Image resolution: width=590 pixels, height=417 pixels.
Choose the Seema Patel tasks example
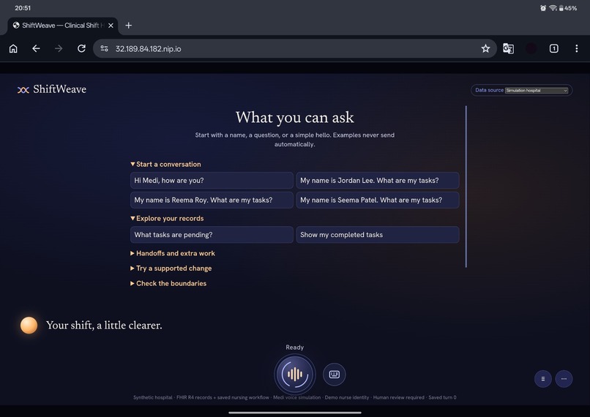point(378,200)
